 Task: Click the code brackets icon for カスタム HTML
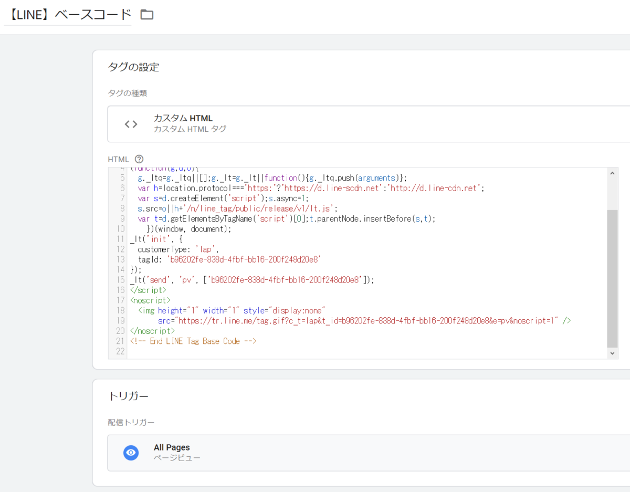(x=131, y=124)
